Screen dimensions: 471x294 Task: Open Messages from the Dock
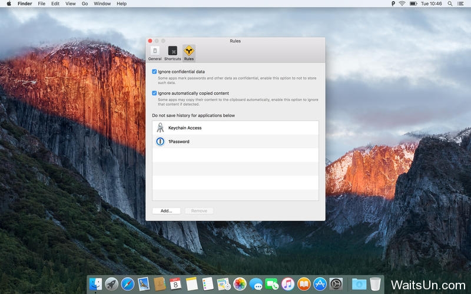(256, 284)
